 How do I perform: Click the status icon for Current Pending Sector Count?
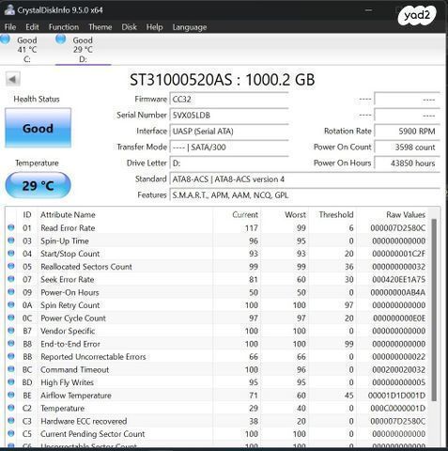coord(11,433)
